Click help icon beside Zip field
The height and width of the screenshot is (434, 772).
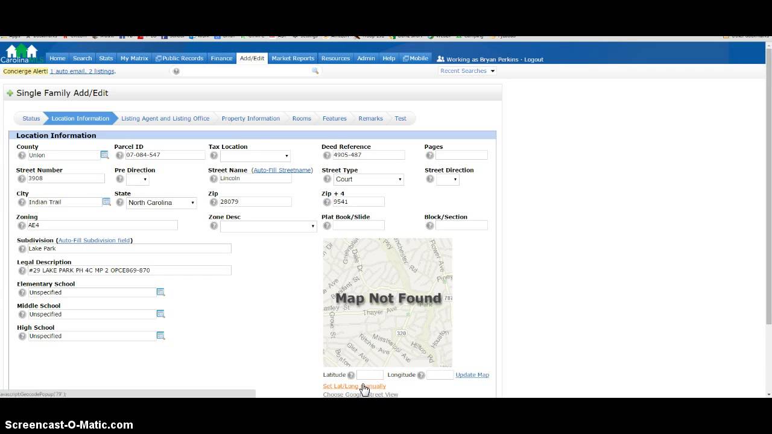tap(214, 203)
